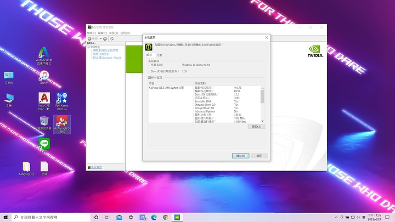Click the CUDA 核心 row

click(228, 98)
